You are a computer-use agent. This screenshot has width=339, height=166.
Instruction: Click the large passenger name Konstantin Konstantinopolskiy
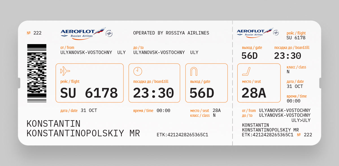pyautogui.click(x=83, y=129)
